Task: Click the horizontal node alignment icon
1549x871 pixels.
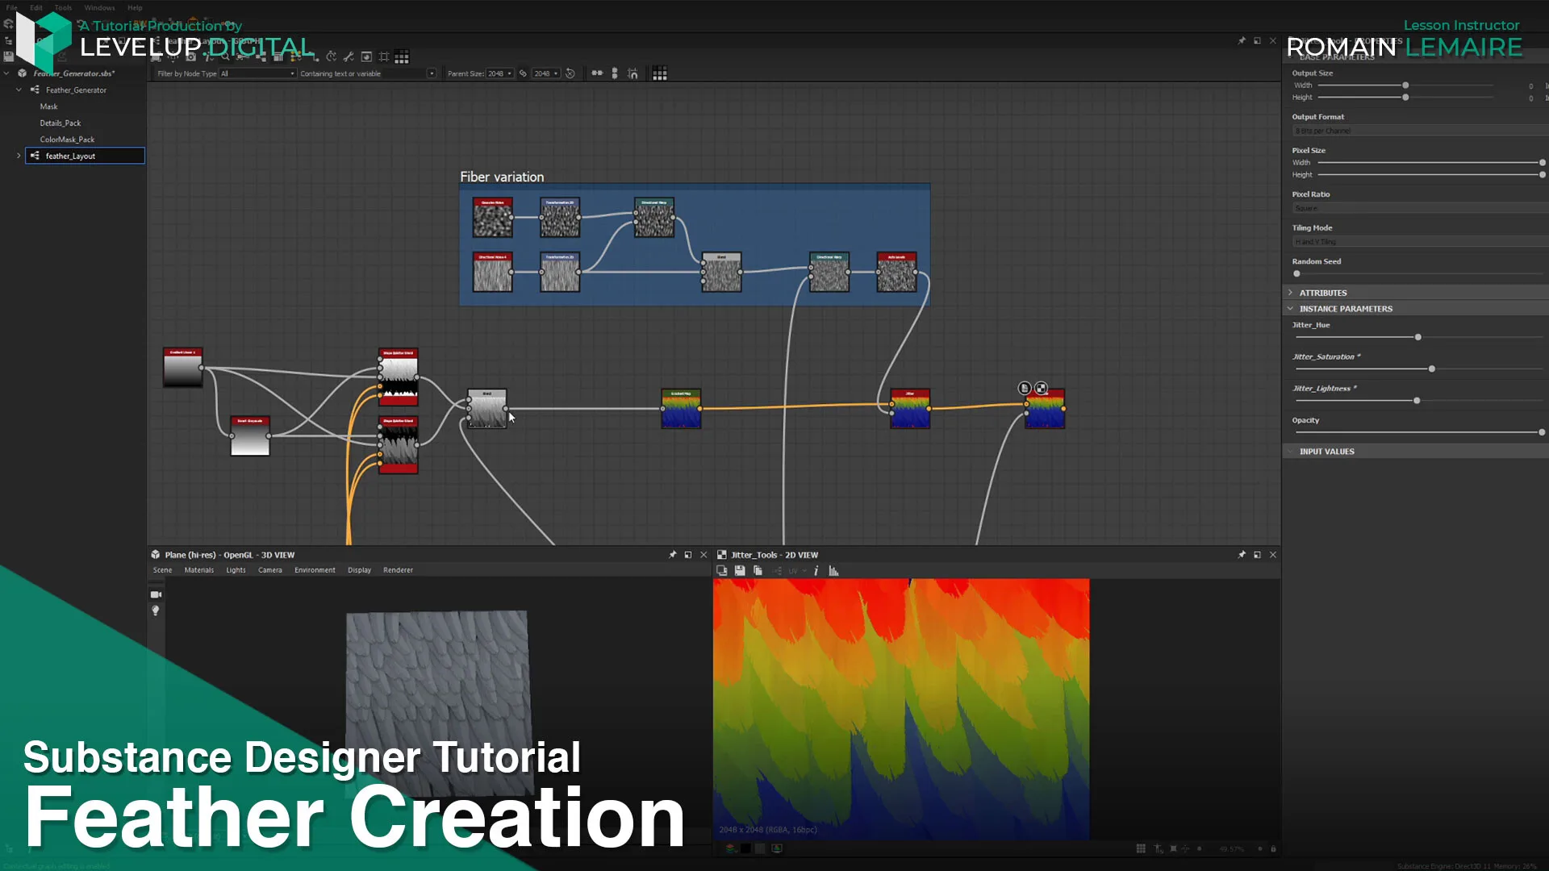Action: (x=597, y=73)
